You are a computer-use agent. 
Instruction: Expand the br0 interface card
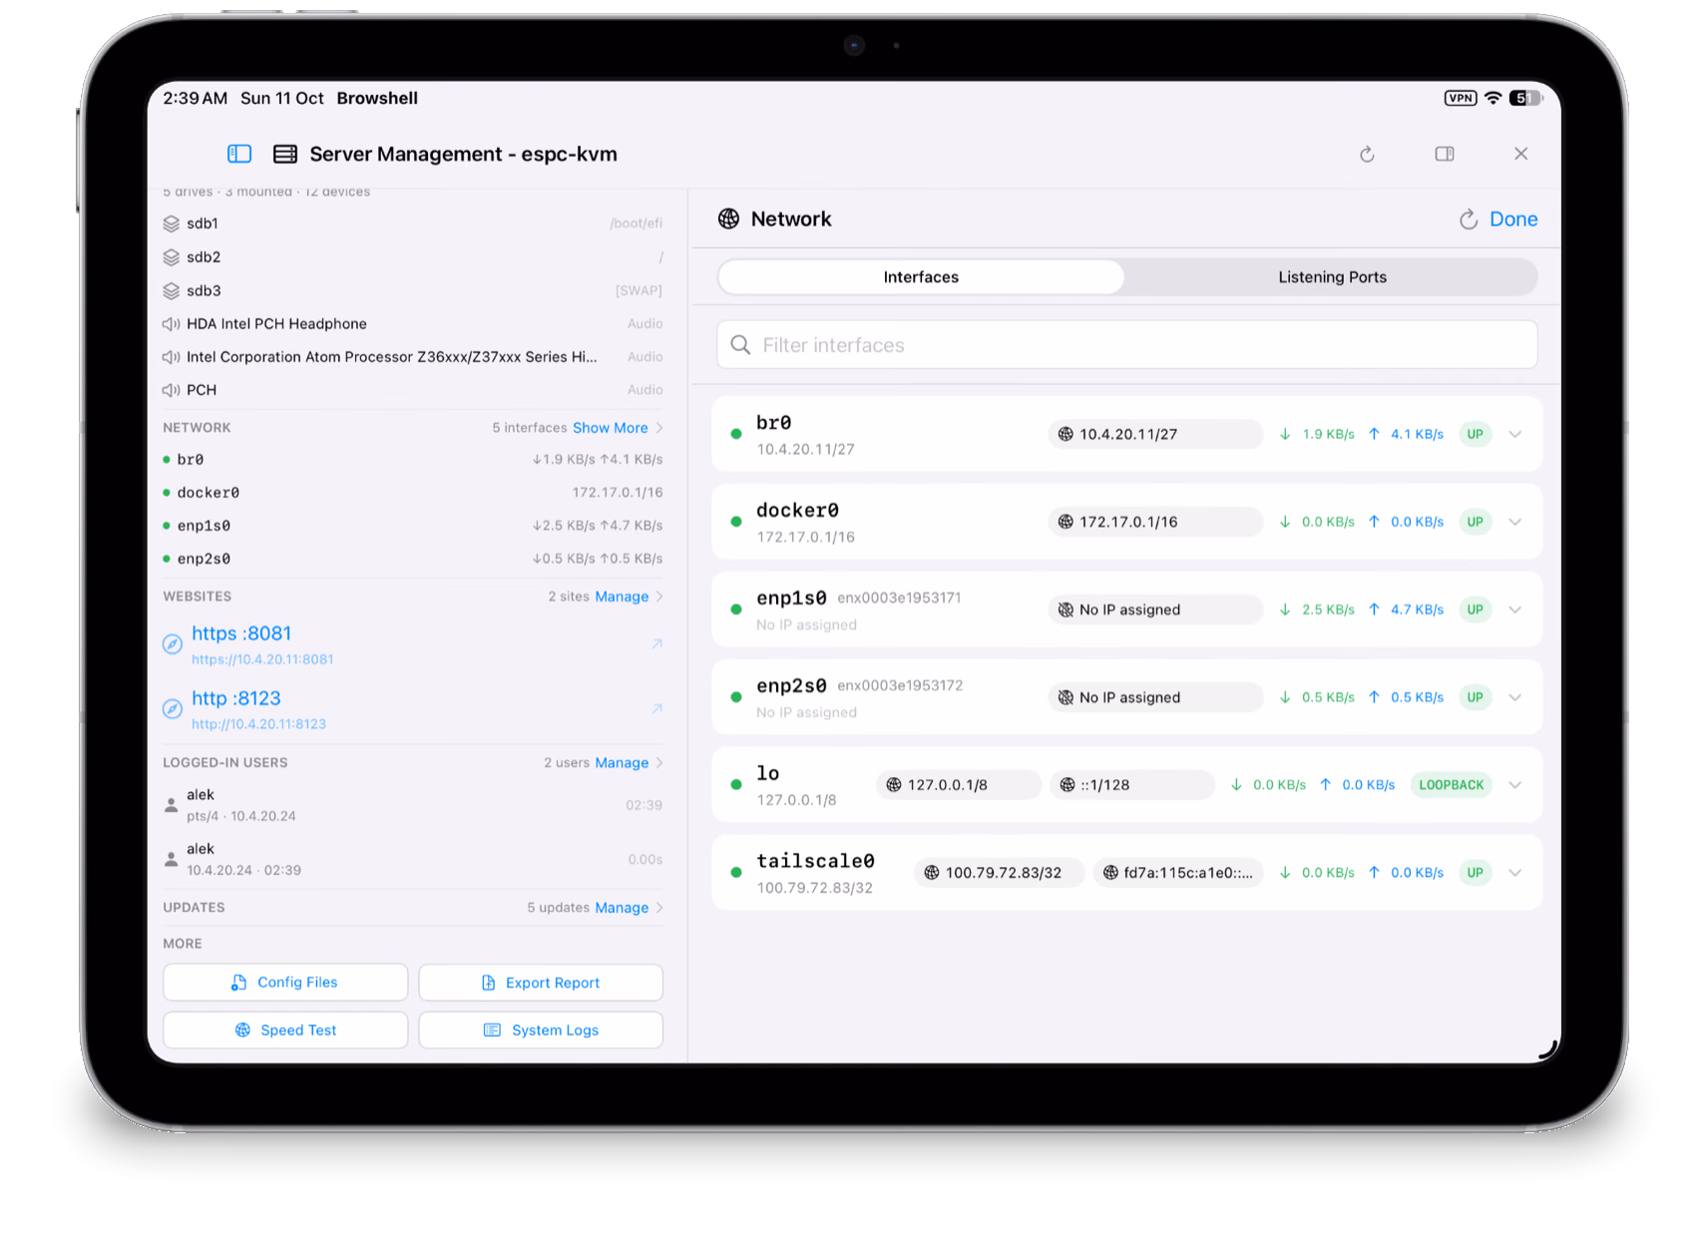tap(1515, 434)
